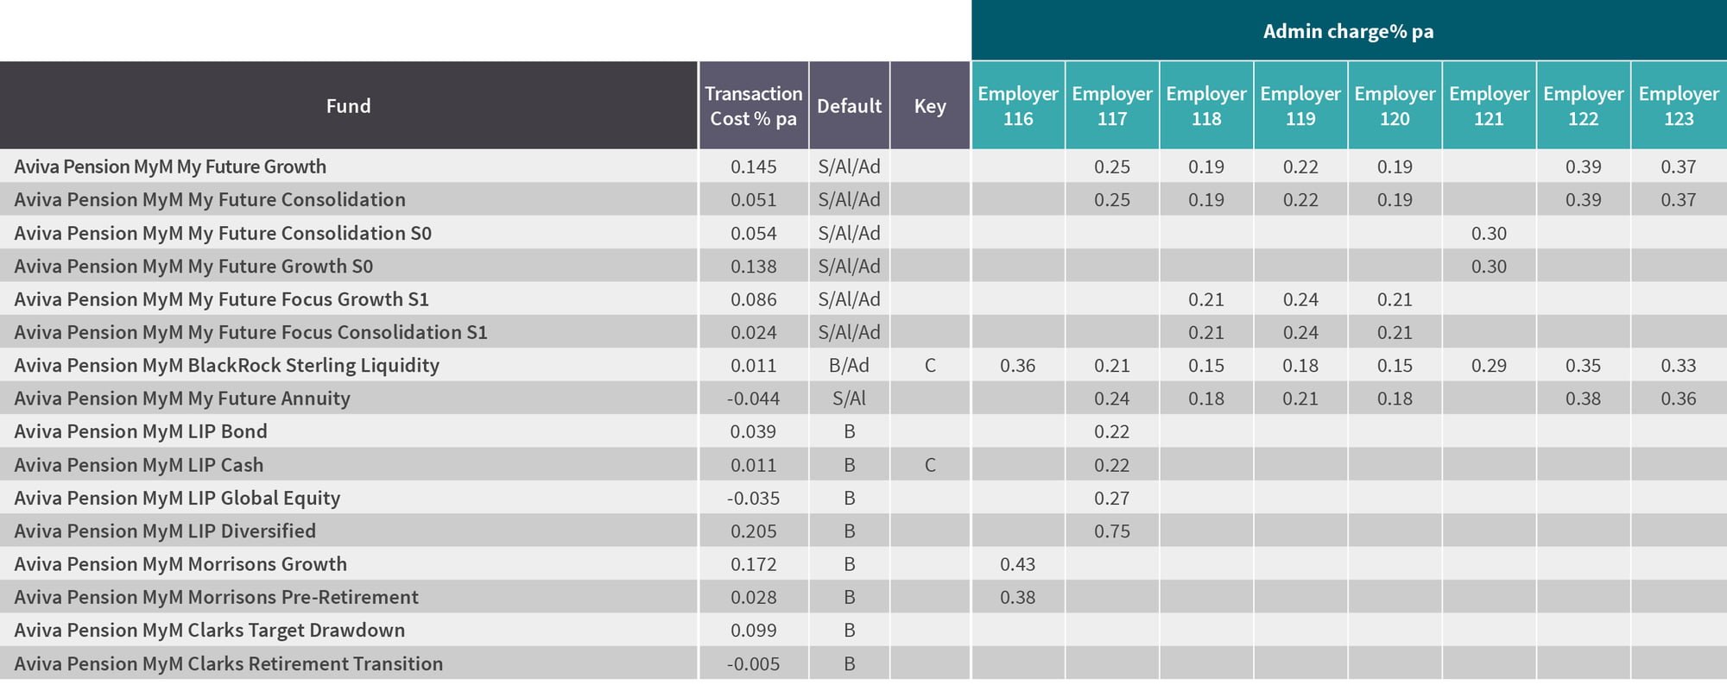Click the Default column header
This screenshot has height=691, width=1727.
pos(849,106)
